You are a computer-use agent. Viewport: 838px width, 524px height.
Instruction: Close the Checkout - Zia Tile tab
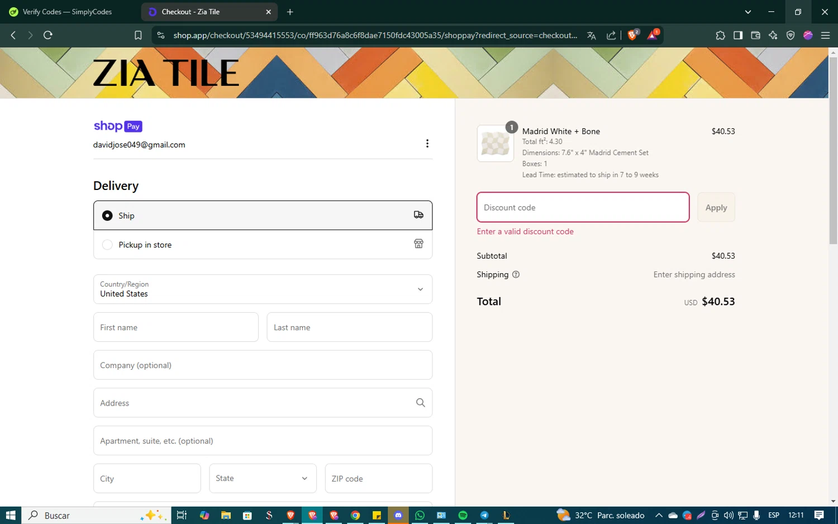coord(268,12)
